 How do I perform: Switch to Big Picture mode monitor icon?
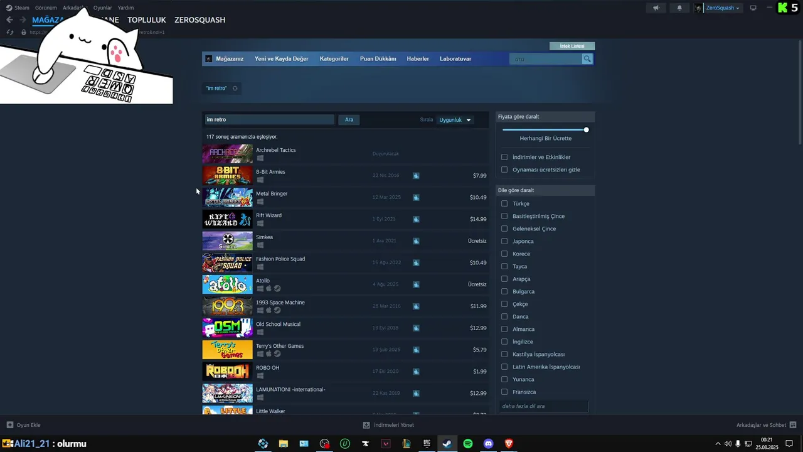coord(753,8)
